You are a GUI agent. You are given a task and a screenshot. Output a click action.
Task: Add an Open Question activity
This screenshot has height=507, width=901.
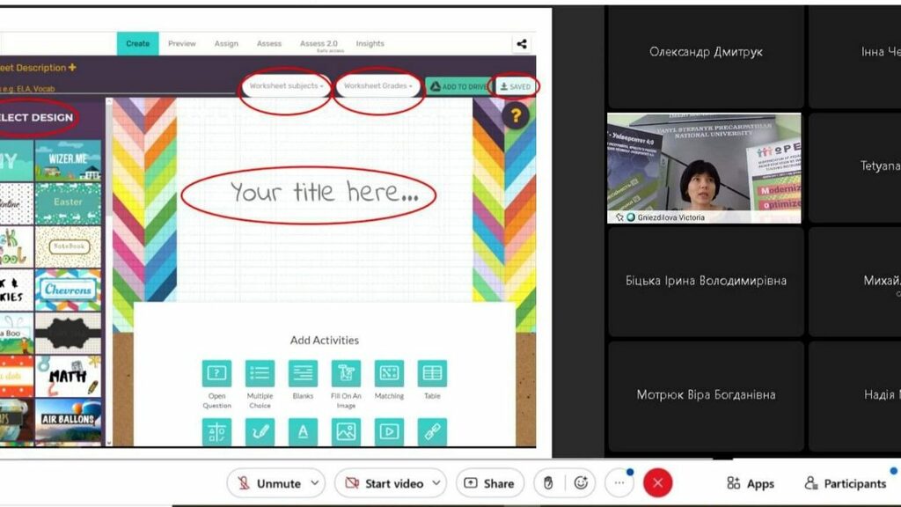[216, 373]
